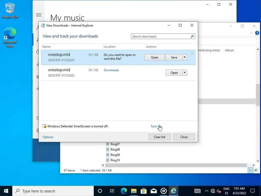Click File Explorer horizontal scroll right arrow
The image size is (261, 196).
click(254, 165)
